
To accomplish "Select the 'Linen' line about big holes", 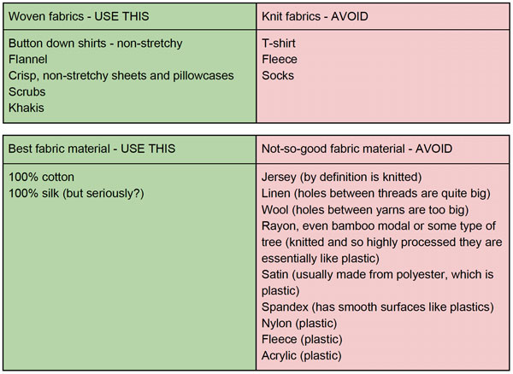I will click(376, 194).
